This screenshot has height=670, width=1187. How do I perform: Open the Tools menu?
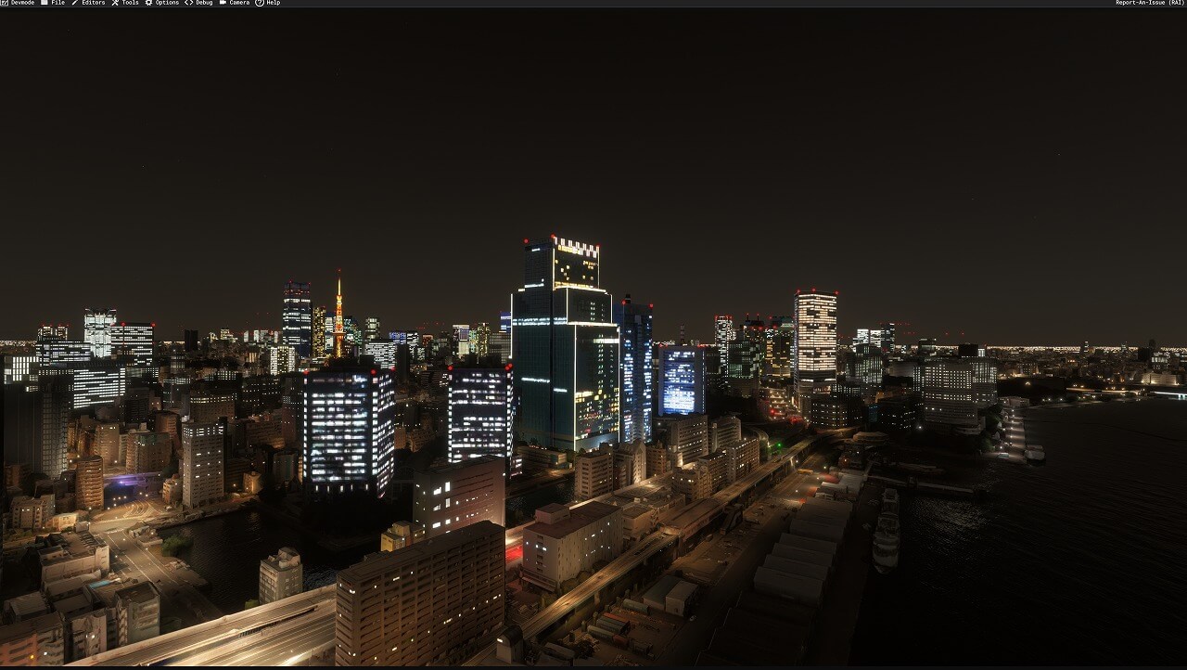click(125, 3)
